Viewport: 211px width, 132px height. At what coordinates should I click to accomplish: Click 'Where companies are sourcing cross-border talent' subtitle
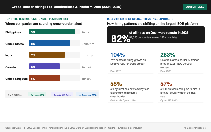click(44, 24)
